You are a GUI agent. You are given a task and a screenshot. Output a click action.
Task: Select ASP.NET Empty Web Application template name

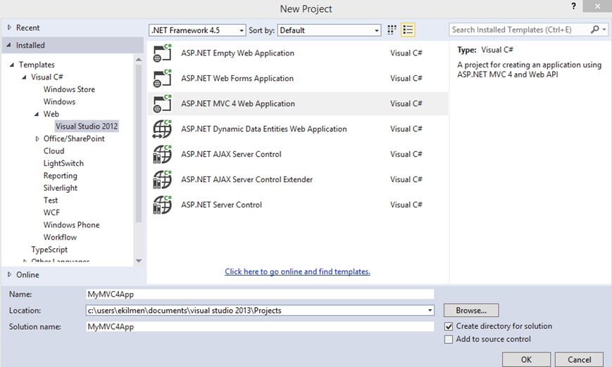click(x=238, y=53)
